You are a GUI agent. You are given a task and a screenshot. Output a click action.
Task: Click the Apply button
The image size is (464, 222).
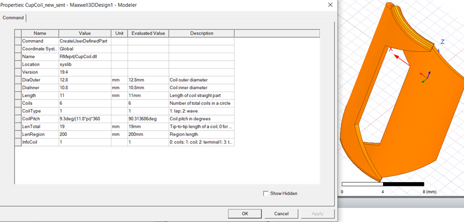tap(318, 213)
